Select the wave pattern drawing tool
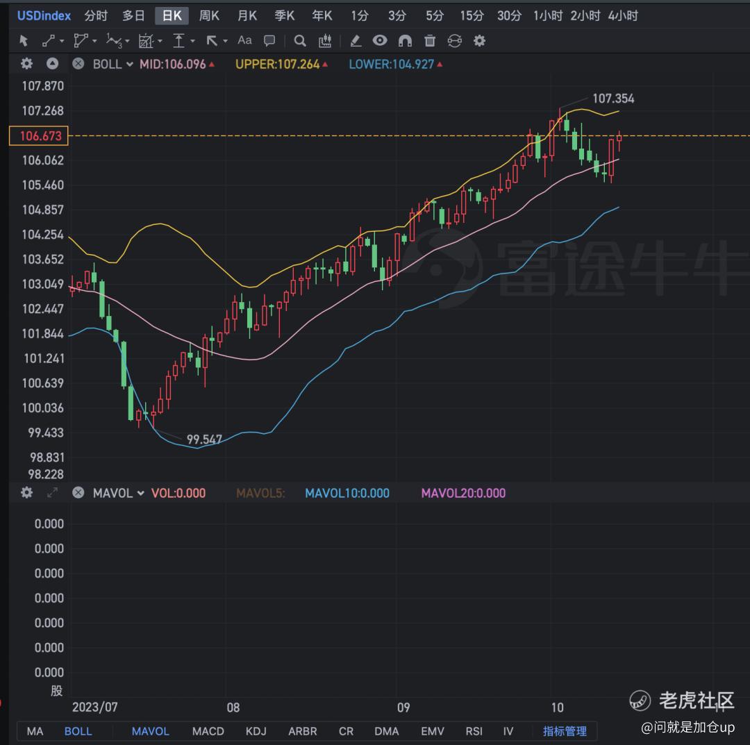The image size is (750, 745). coord(114,41)
